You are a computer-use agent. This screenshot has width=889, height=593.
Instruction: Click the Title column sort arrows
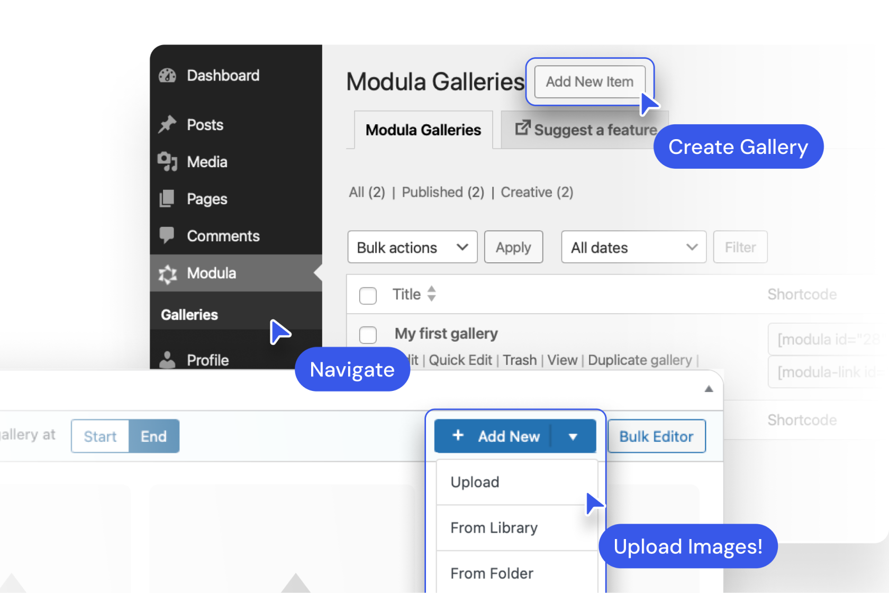(x=432, y=294)
